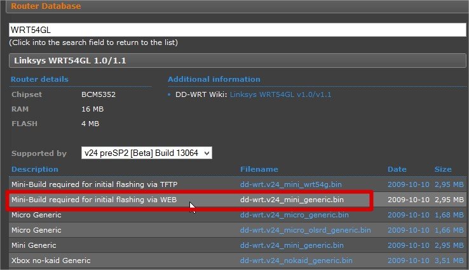Image resolution: width=469 pixels, height=270 pixels.
Task: Click the Description column header
Action: click(x=34, y=169)
